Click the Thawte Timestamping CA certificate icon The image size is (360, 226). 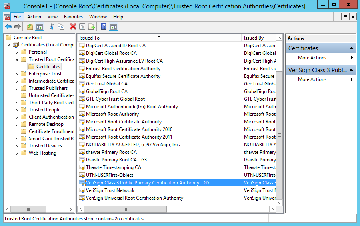[82, 167]
